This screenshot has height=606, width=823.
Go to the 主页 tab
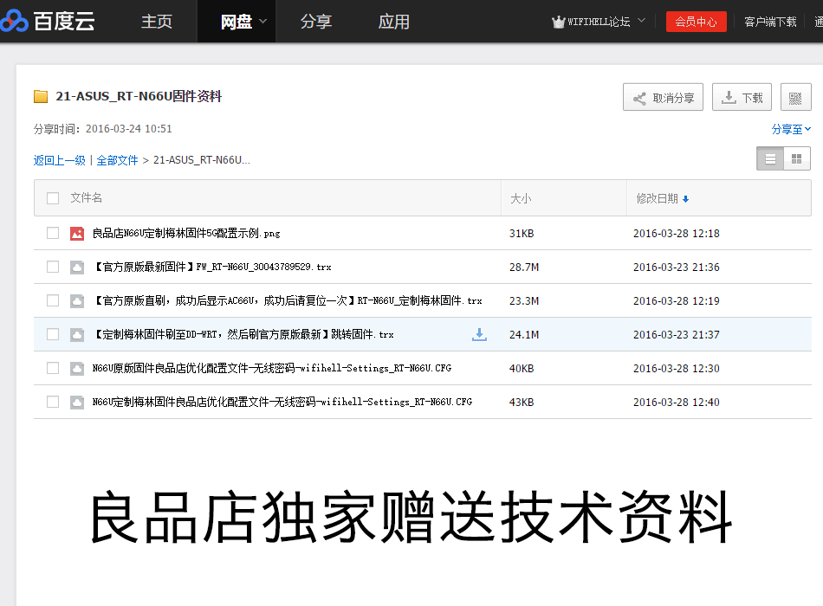click(157, 22)
